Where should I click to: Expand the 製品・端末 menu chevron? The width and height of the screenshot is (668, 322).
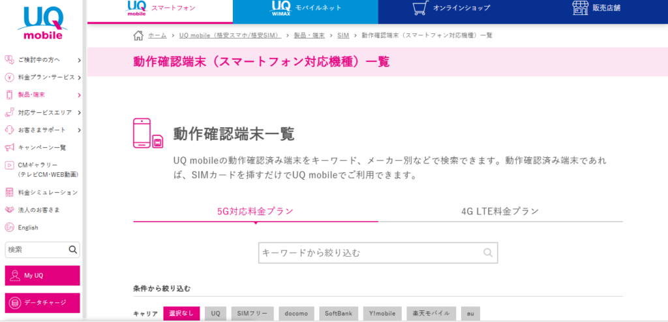(79, 95)
